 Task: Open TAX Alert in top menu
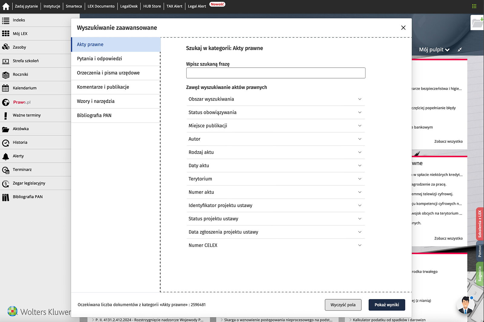[x=174, y=6]
